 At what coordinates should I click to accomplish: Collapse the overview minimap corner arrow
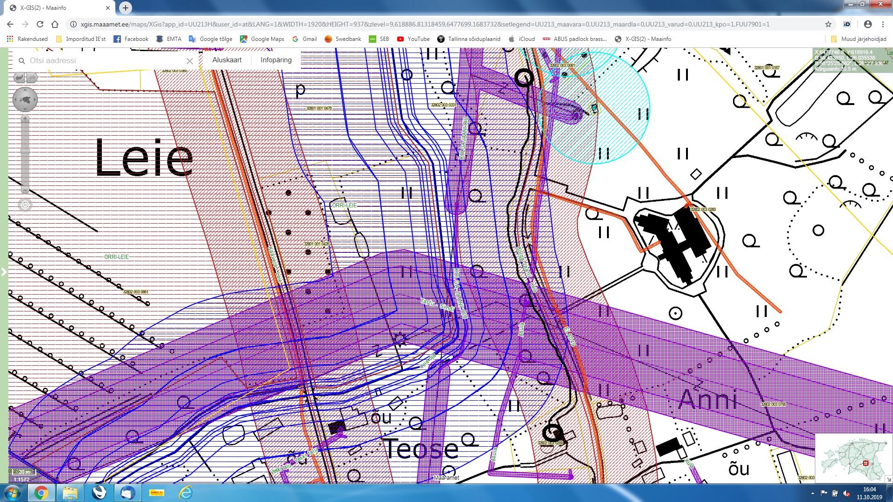point(888,479)
